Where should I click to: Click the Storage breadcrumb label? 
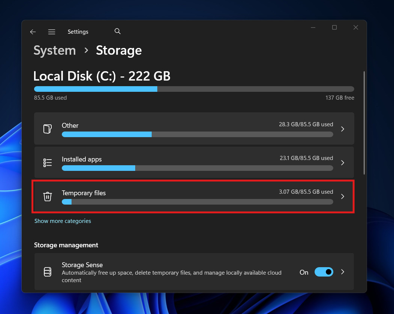(119, 50)
